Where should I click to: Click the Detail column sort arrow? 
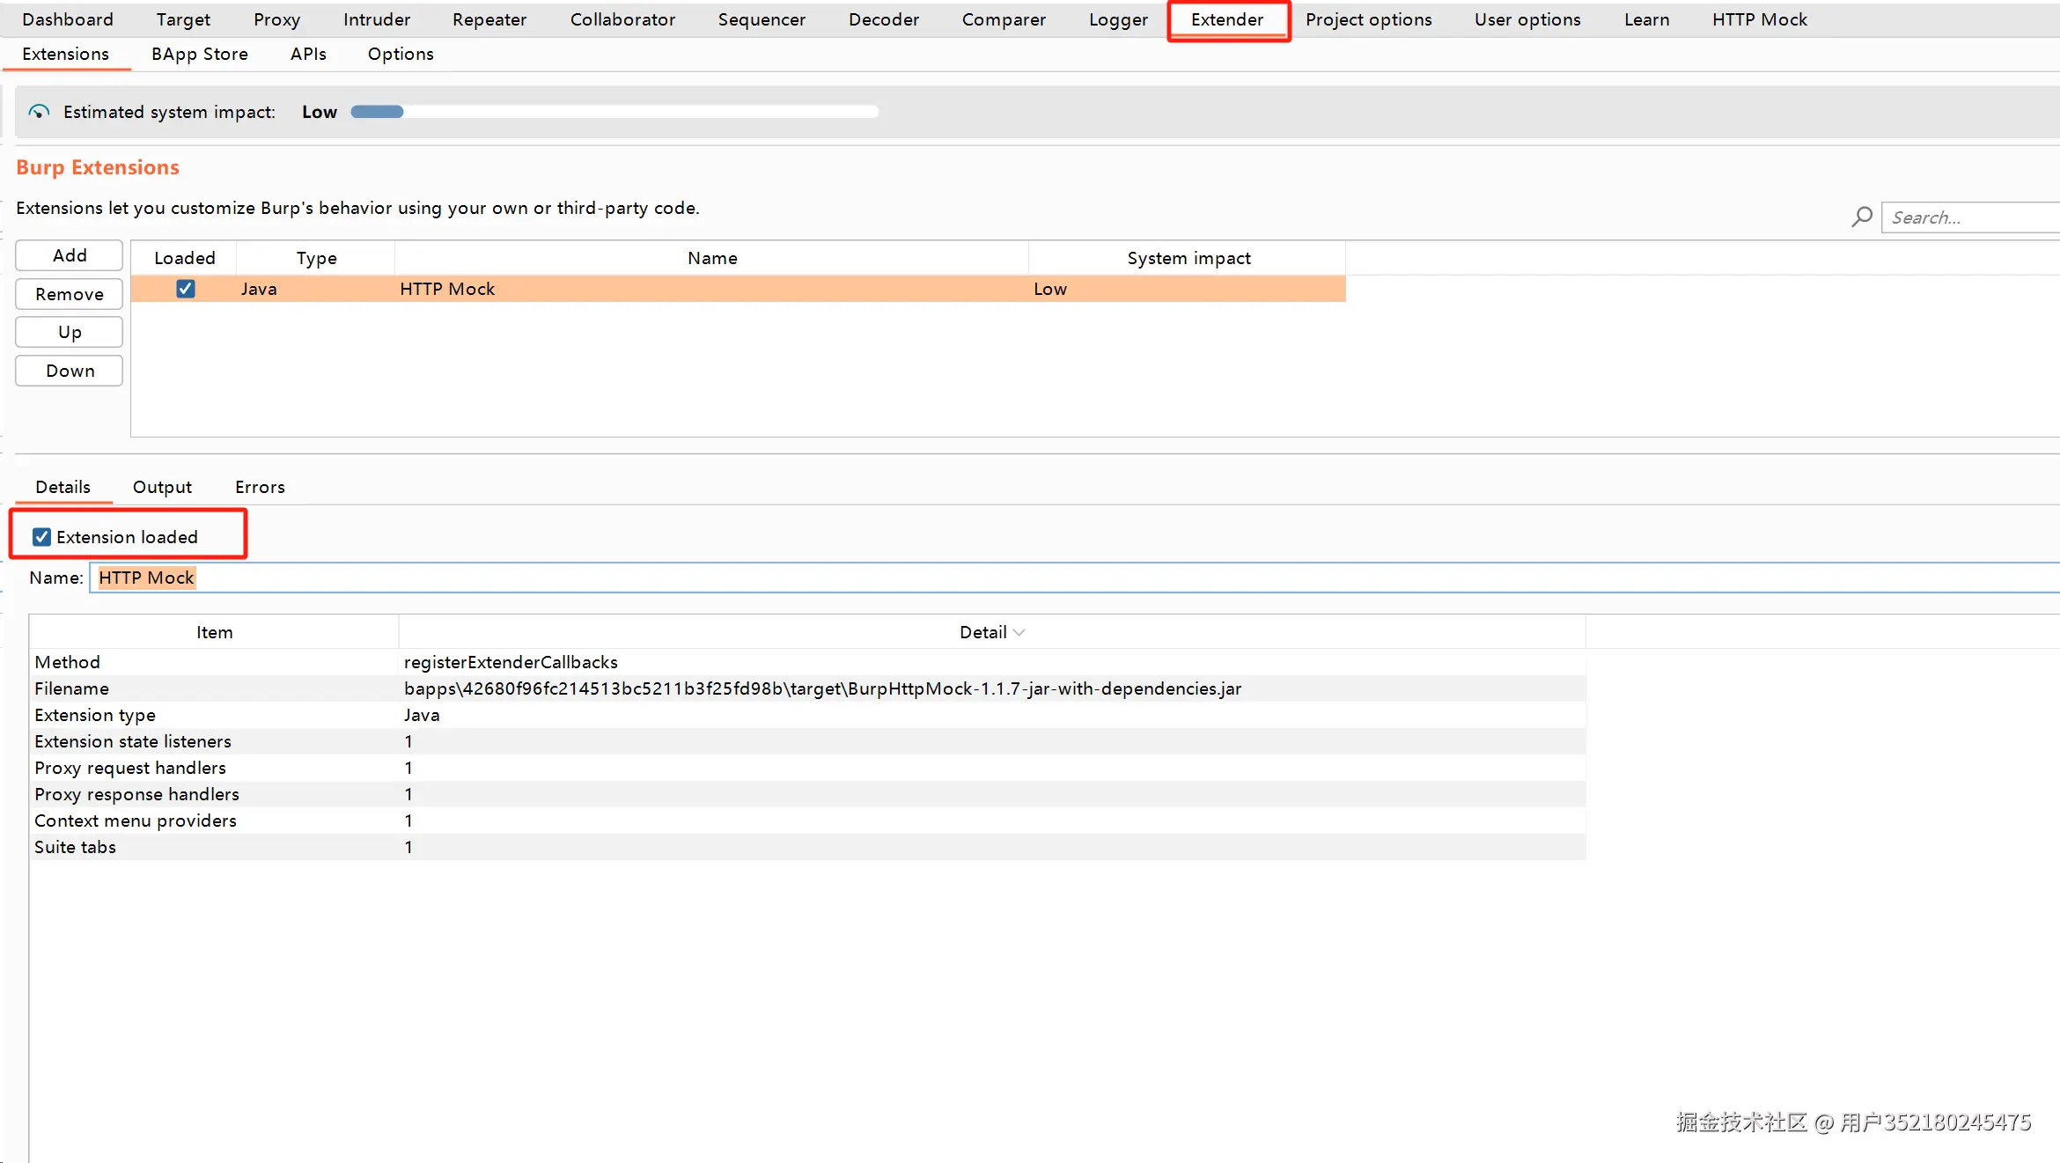tap(1019, 632)
